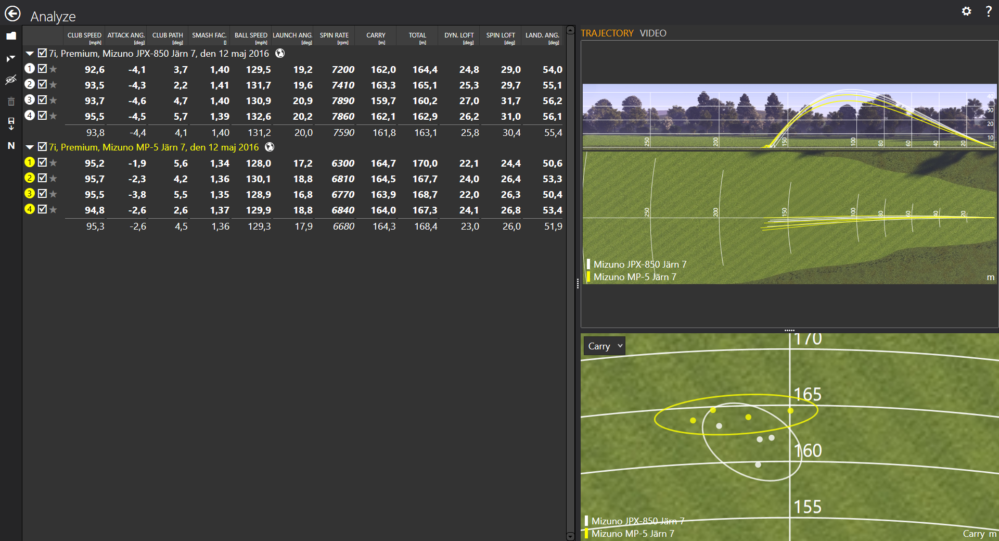Switch to the TRAJECTORY tab
This screenshot has height=541, width=999.
[x=607, y=33]
